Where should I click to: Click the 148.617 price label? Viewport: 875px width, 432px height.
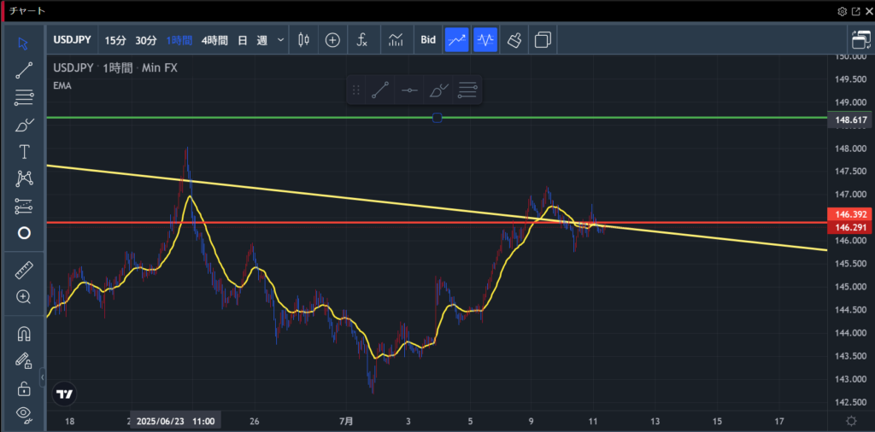coord(850,120)
